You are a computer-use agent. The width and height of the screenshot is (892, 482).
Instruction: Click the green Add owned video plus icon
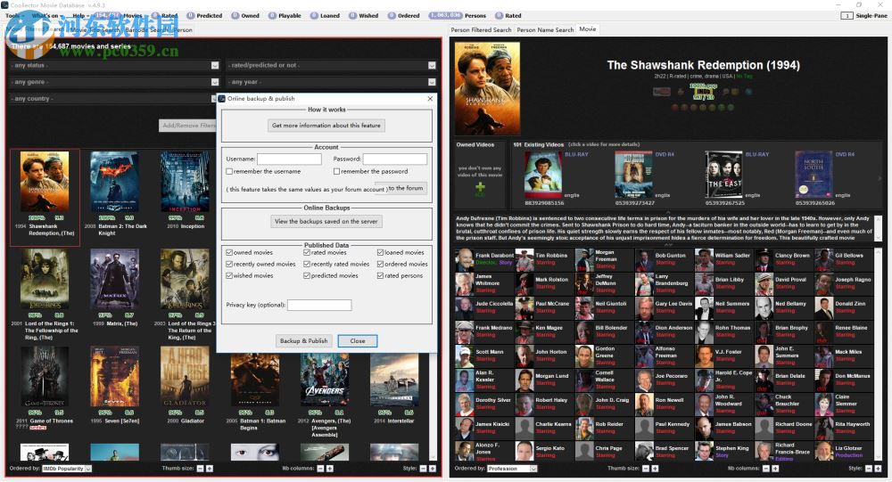(480, 187)
